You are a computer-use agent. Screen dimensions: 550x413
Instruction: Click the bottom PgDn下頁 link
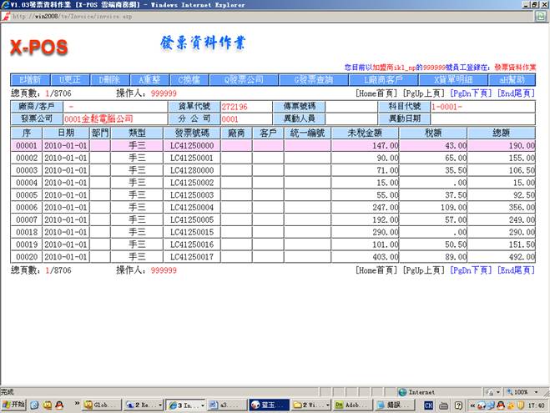471,270
